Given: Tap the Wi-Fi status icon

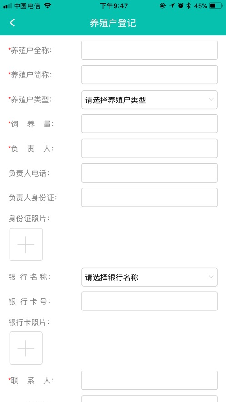Looking at the screenshot, I should click(x=47, y=5).
